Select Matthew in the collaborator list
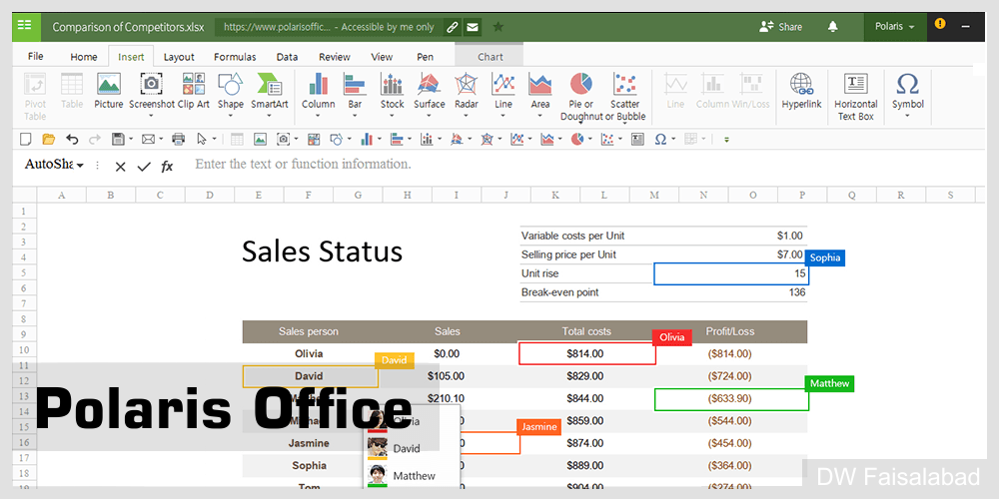This screenshot has height=499, width=999. (412, 475)
